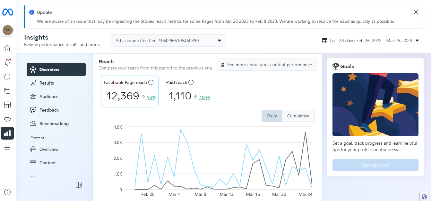
Task: Click the Goals illustration image
Action: pos(375,105)
